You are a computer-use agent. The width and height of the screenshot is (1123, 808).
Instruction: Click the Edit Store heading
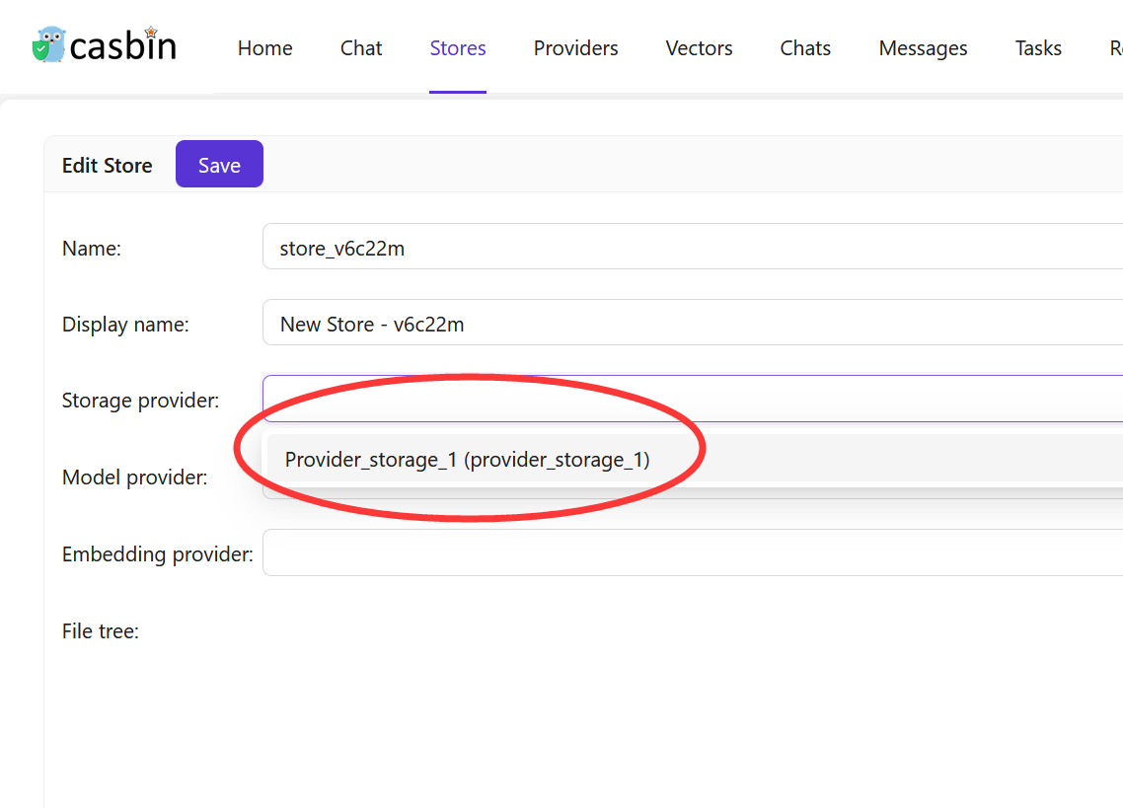coord(107,166)
